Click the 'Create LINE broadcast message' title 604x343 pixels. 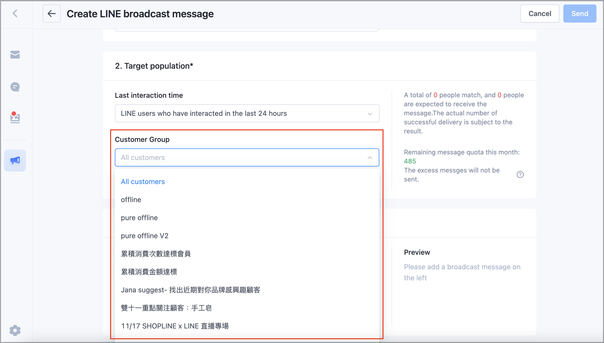click(x=140, y=14)
